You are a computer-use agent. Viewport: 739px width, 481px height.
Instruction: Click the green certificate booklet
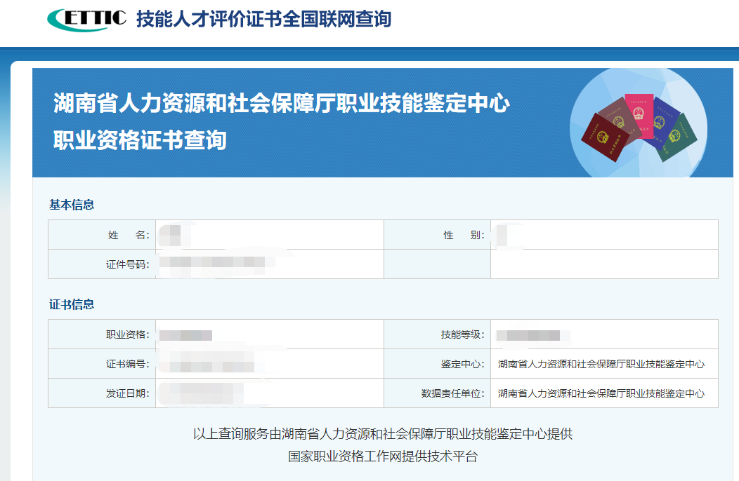(678, 136)
